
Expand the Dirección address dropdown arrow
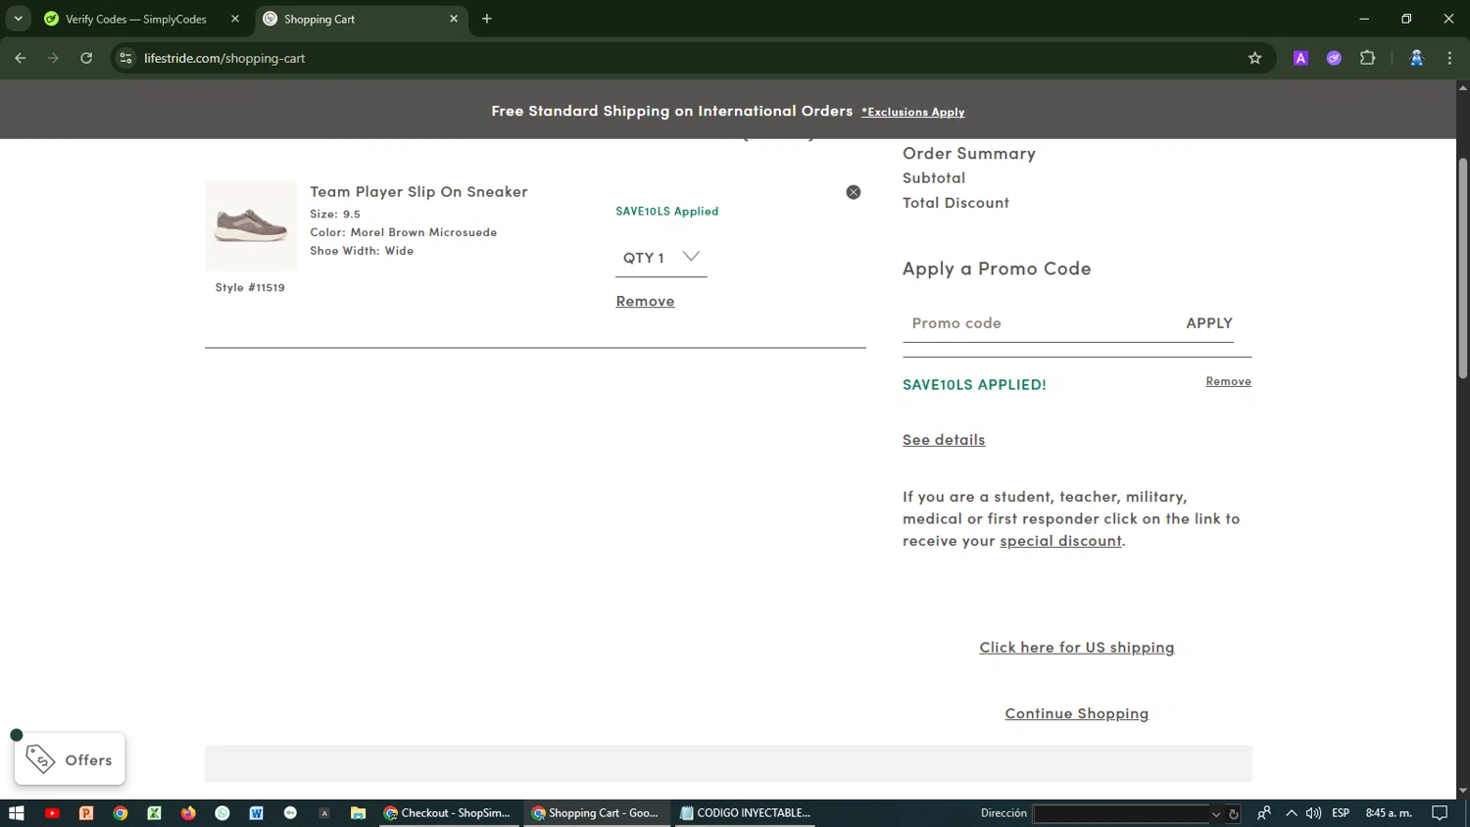click(x=1216, y=814)
